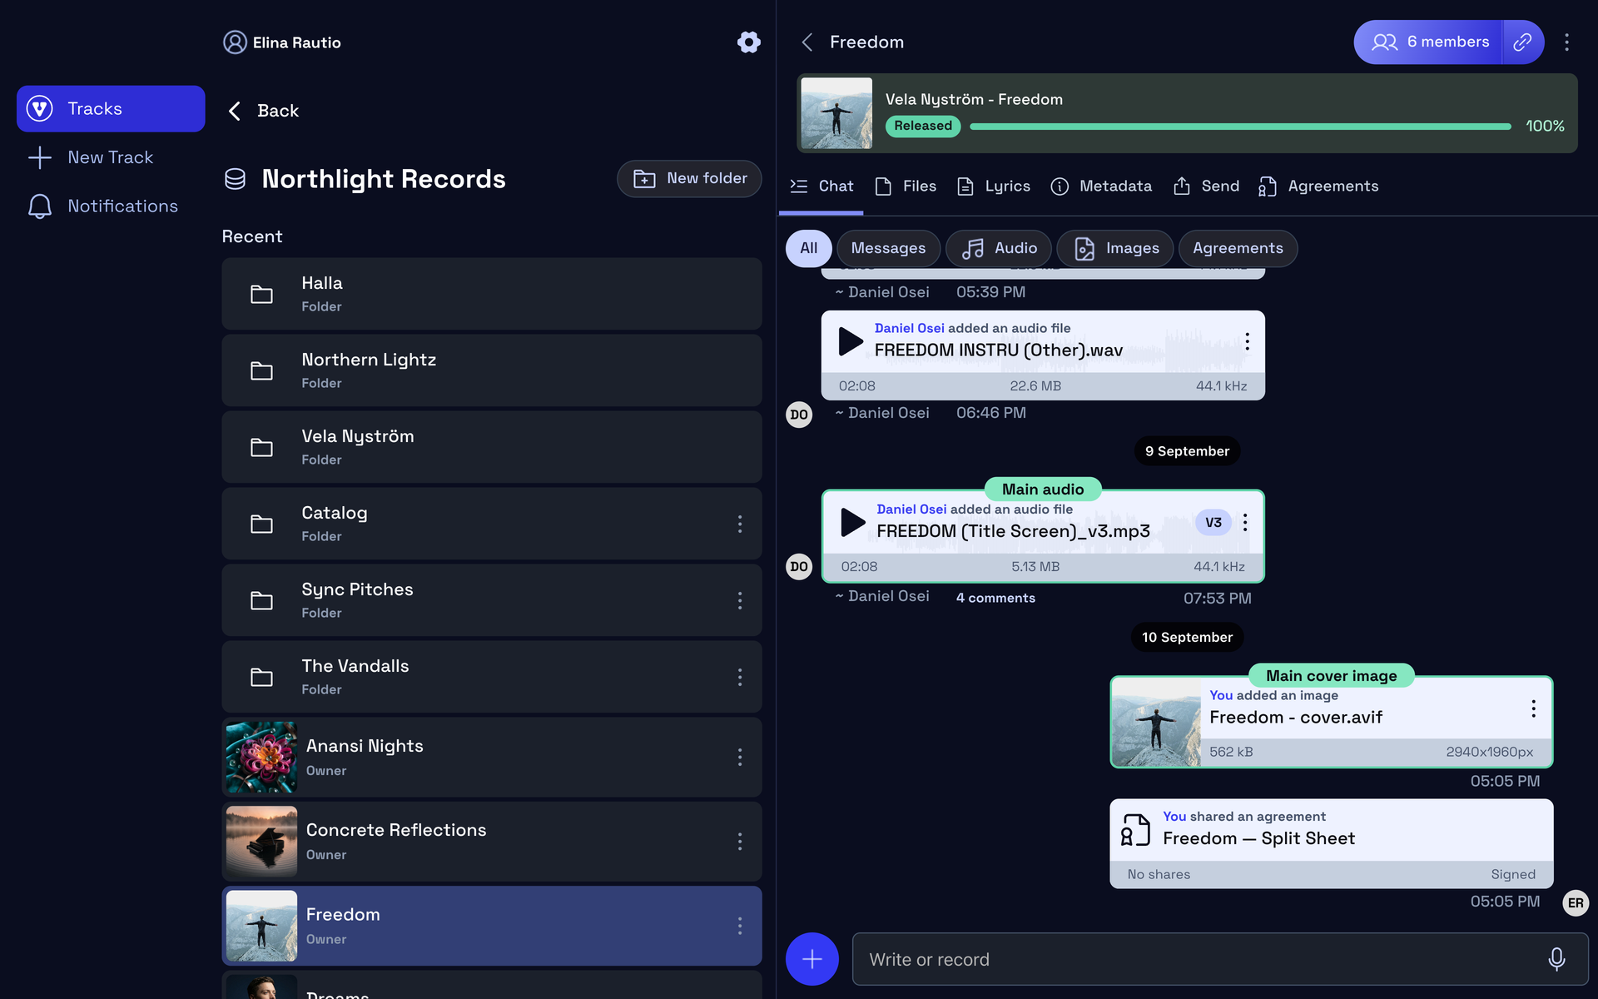
Task: Open the Freedom cover image thumbnail
Action: tap(1156, 722)
